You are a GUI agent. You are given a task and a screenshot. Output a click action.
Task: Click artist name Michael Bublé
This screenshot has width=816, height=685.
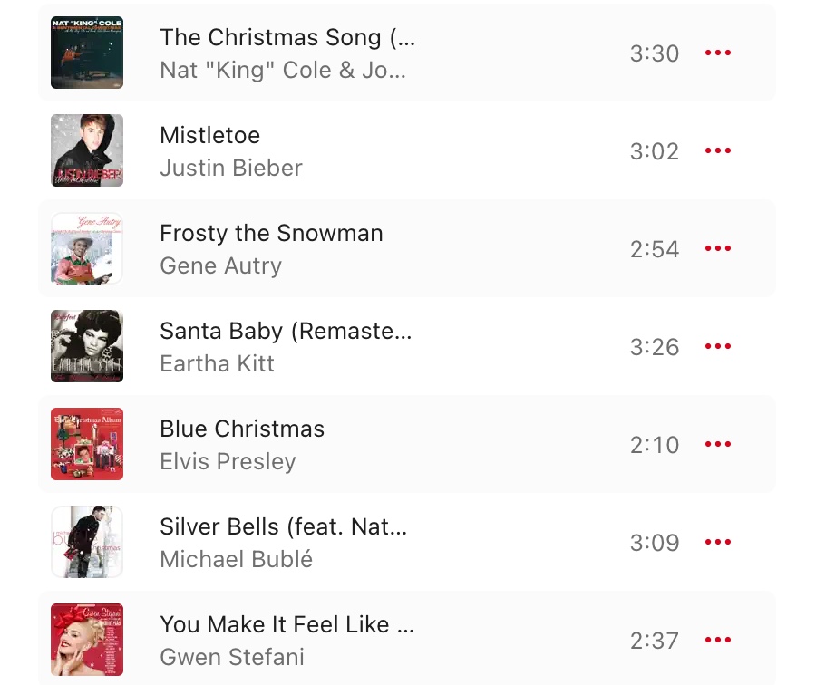coord(237,559)
